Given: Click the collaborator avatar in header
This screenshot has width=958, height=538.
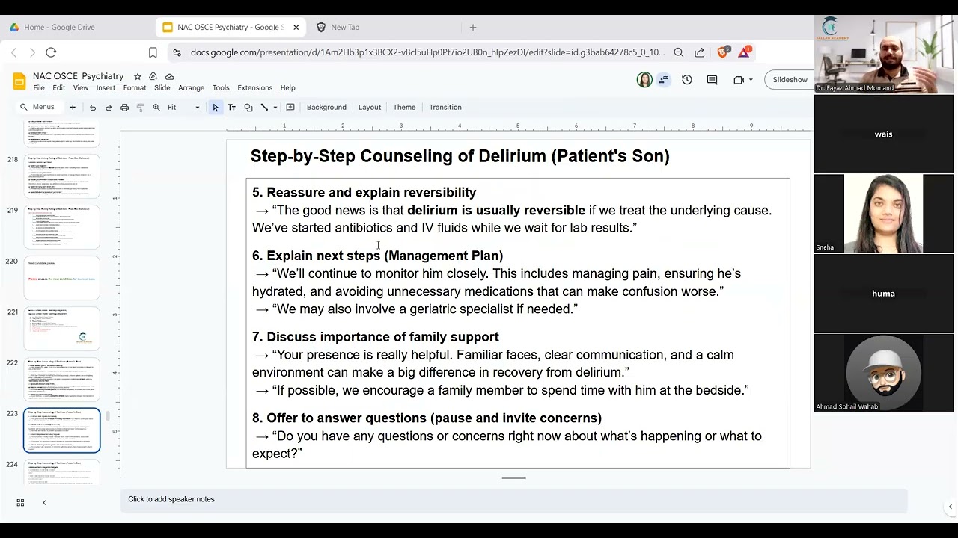Looking at the screenshot, I should tap(644, 80).
